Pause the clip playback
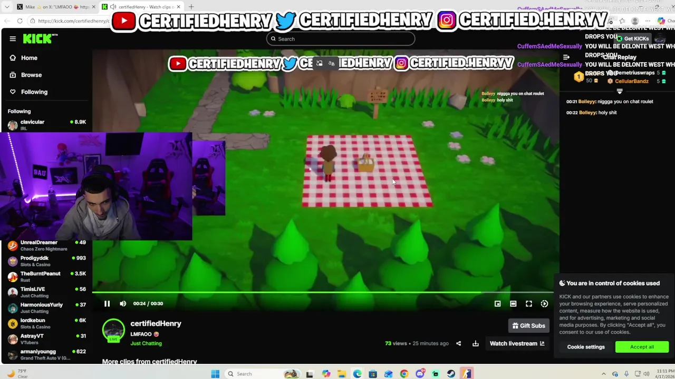 click(x=107, y=304)
